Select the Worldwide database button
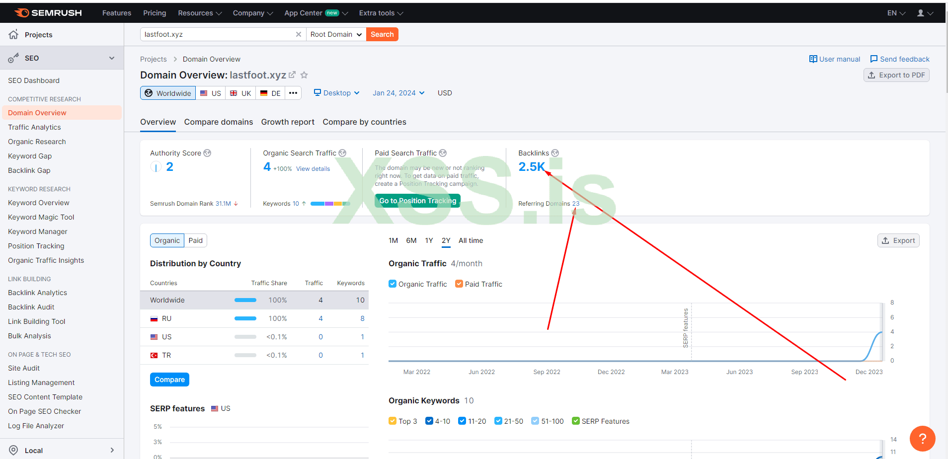Screen dimensions: 948x459 [x=168, y=93]
